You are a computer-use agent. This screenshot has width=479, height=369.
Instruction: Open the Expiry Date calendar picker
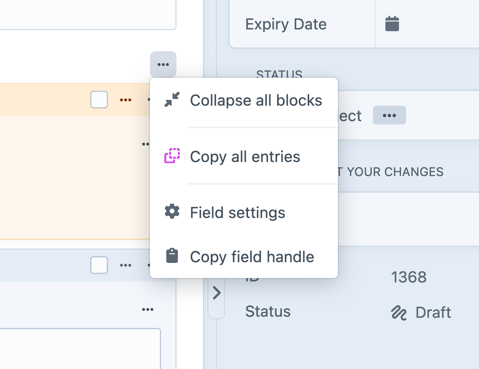(x=392, y=24)
